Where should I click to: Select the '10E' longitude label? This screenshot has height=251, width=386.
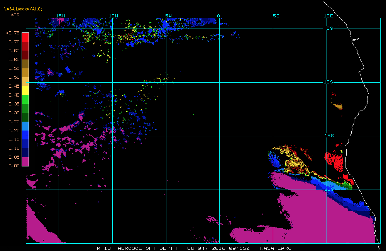point(328,16)
